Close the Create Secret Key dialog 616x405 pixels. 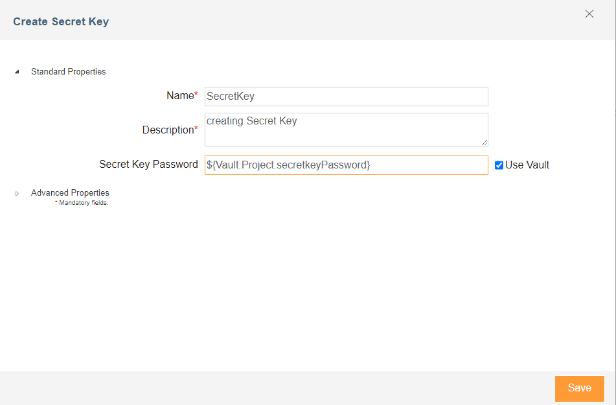point(589,14)
